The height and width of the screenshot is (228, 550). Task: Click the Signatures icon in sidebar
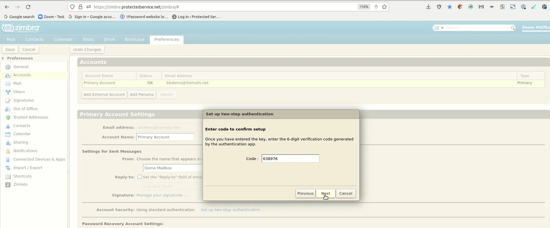click(8, 100)
